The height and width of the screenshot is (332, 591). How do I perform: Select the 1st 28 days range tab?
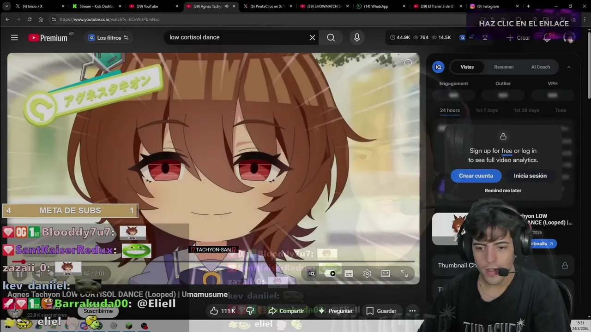pyautogui.click(x=526, y=110)
